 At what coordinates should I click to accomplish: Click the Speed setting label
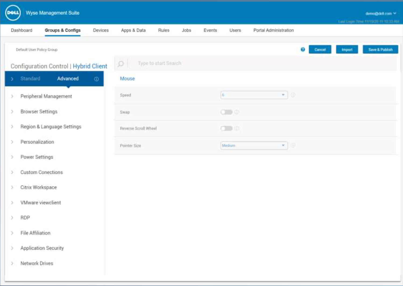tap(125, 95)
